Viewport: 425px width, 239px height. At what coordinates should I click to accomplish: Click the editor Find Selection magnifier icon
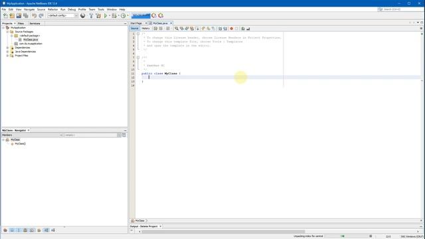click(x=177, y=29)
